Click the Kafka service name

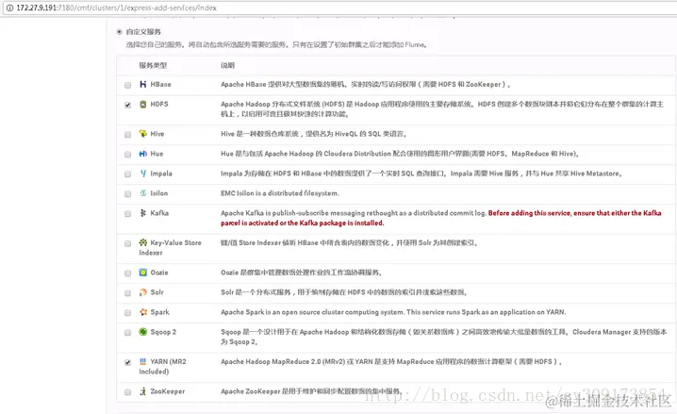pyautogui.click(x=159, y=213)
